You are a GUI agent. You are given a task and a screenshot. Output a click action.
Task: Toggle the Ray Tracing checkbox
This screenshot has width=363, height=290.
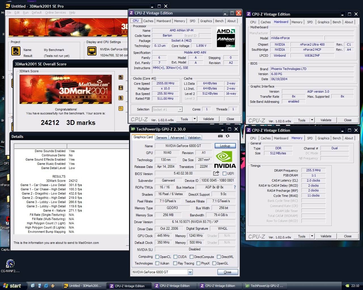tap(175, 263)
